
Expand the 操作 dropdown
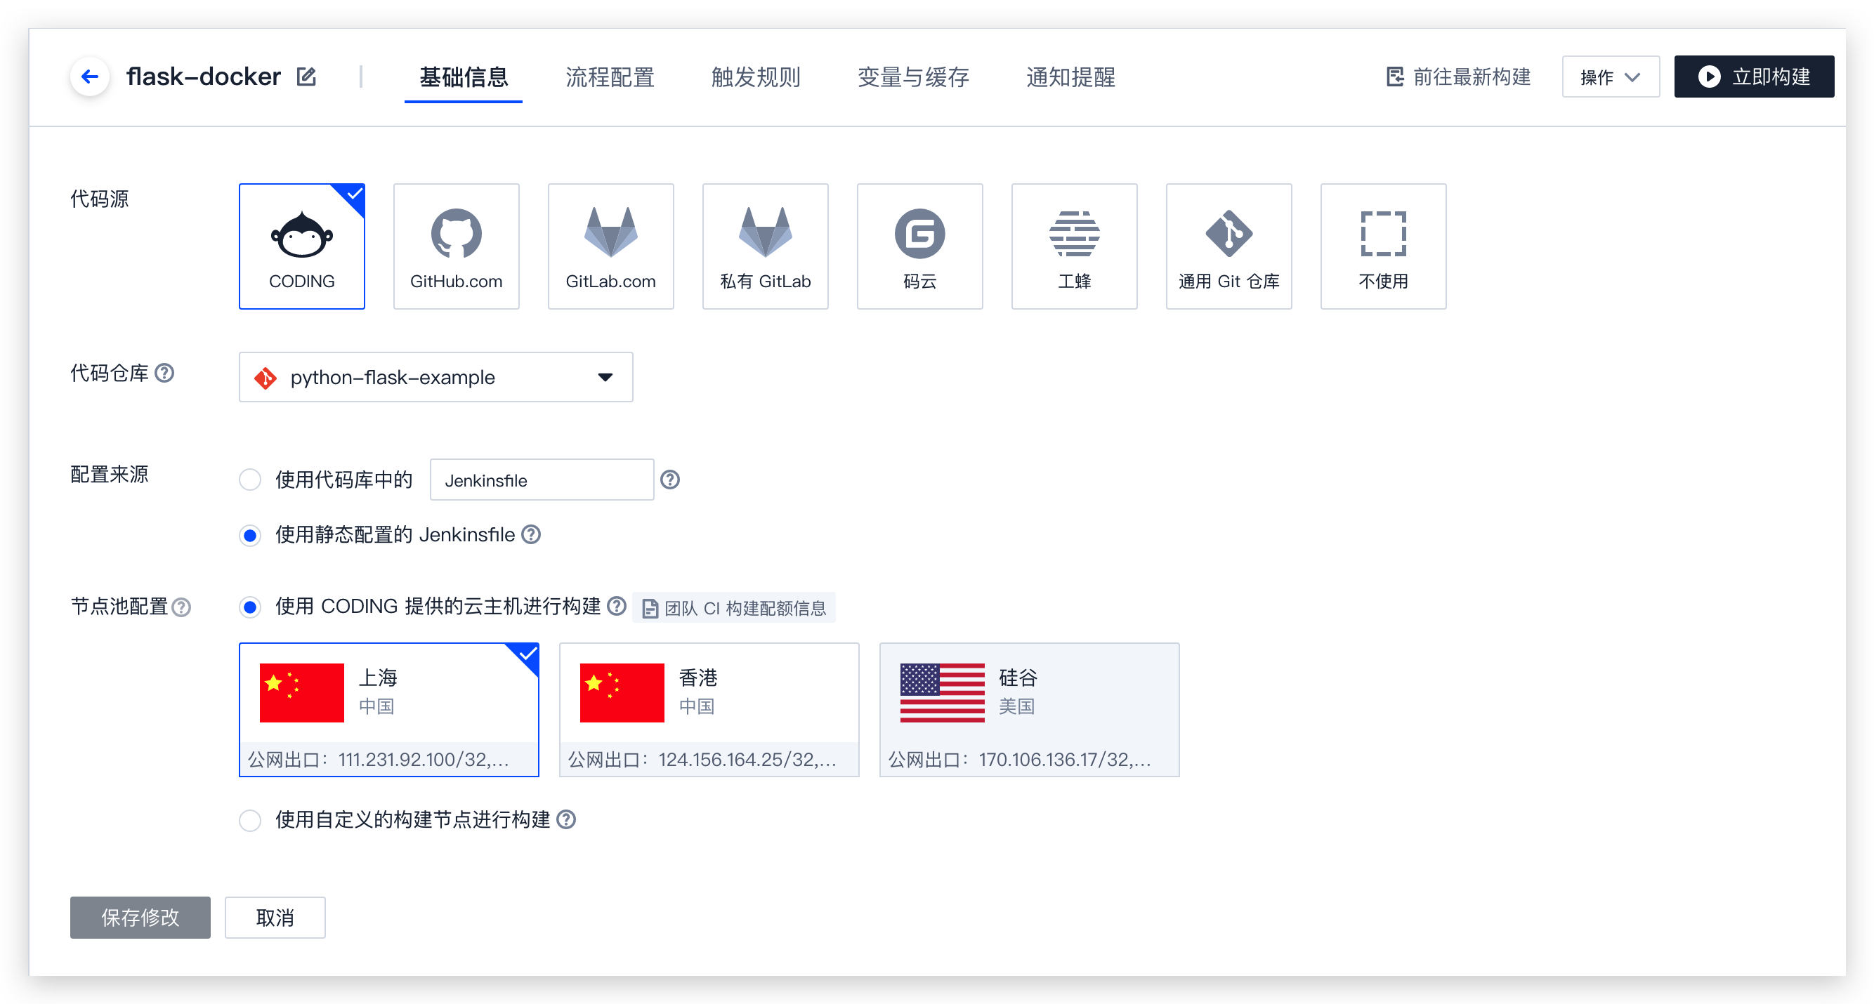pos(1611,77)
